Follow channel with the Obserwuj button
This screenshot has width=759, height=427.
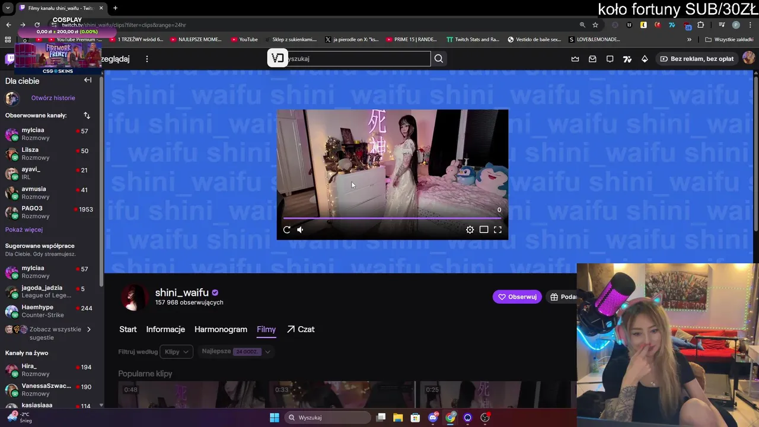coord(517,297)
